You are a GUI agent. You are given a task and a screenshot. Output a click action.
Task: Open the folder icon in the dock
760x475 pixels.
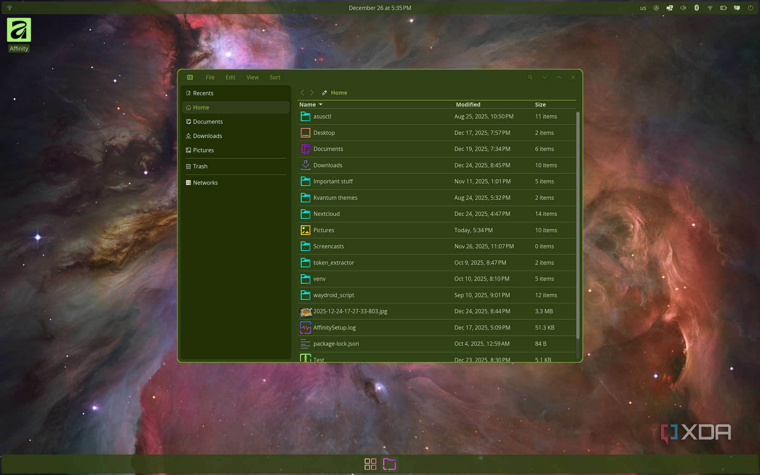click(x=389, y=464)
